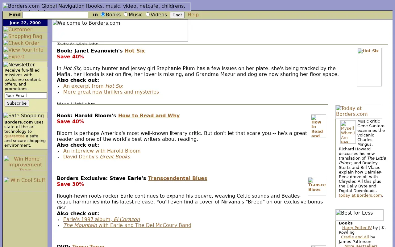Click the Hot Six cover thumbnail
Screen dimensions: 395x247
[369, 67]
